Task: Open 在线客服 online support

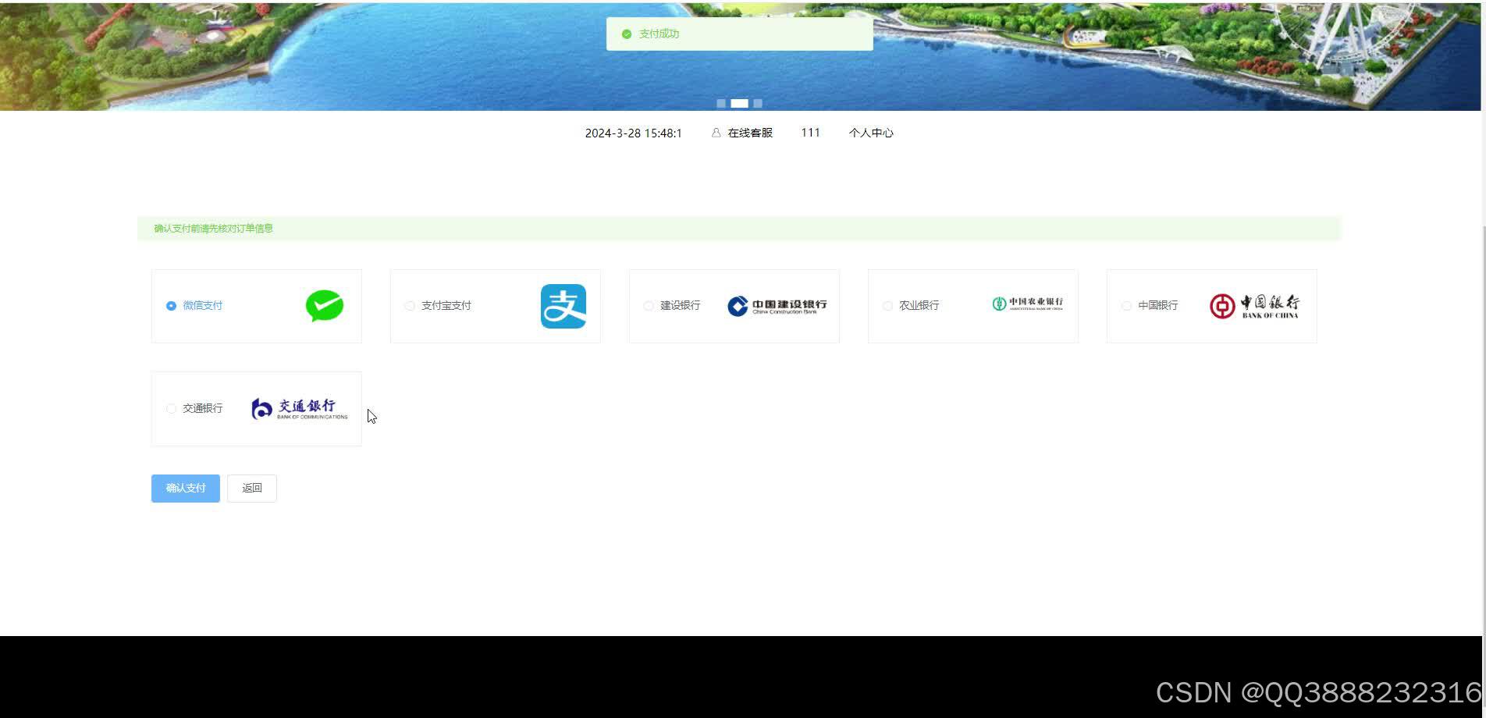Action: (x=750, y=133)
